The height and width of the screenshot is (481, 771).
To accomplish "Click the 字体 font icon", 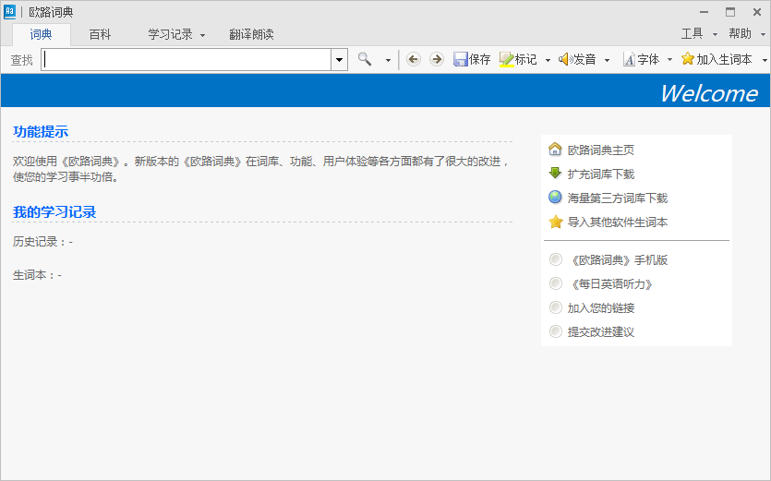I will click(629, 59).
